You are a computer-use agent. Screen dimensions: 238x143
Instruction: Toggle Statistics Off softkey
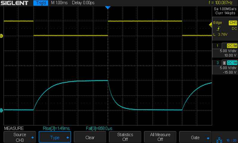125,137
